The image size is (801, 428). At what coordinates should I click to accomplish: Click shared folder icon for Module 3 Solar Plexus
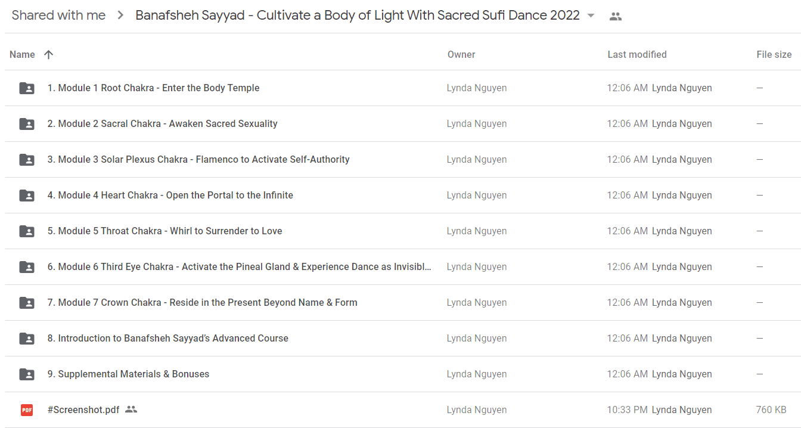click(x=27, y=160)
